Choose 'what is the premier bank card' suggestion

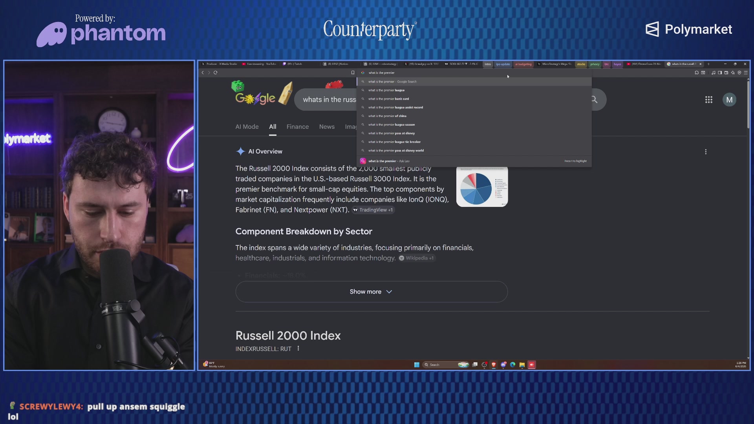(474, 99)
